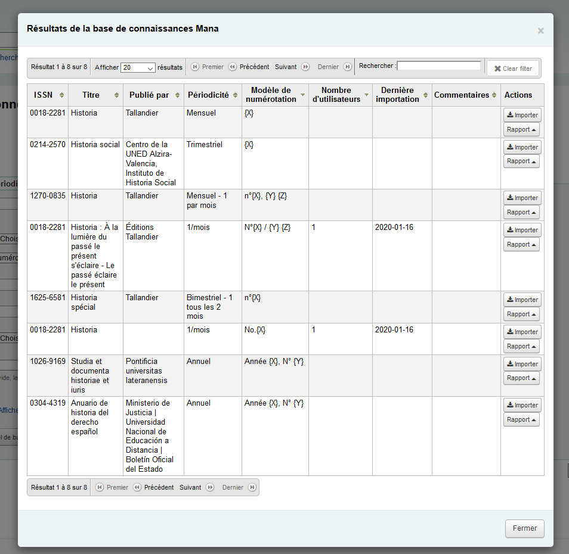This screenshot has height=554, width=569.
Task: Open Rapport menu for Éditions Tallandier row
Action: point(521,245)
